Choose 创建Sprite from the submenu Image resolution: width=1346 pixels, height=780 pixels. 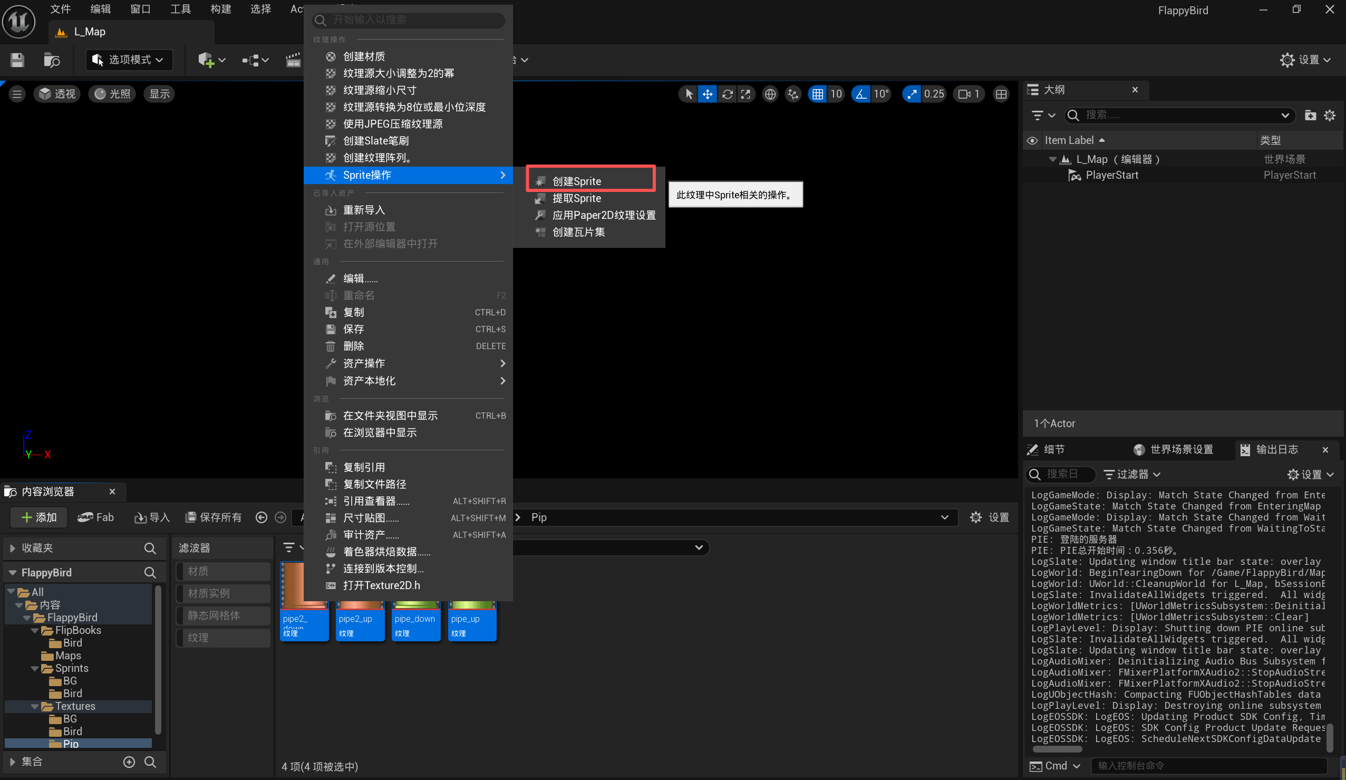576,181
